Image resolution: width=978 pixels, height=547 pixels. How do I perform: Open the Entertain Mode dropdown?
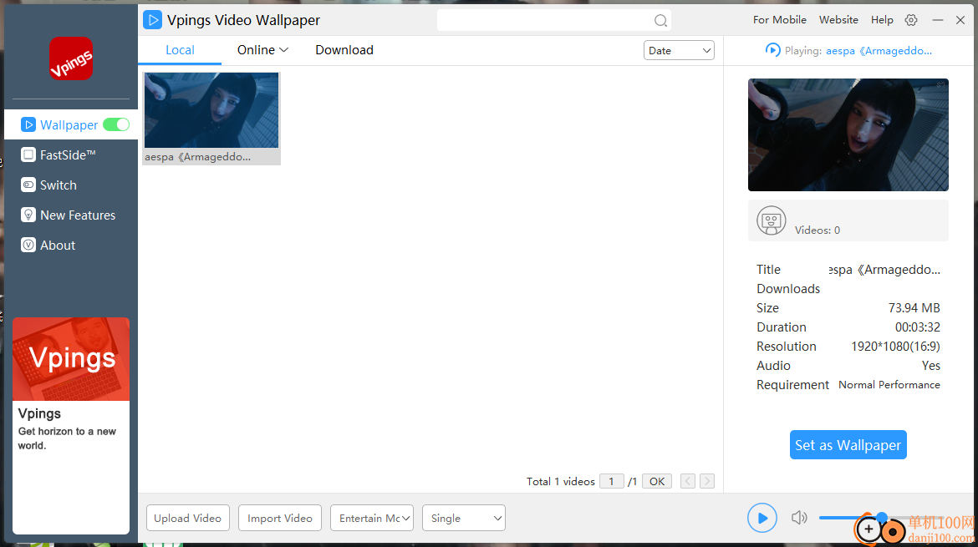[x=372, y=518]
